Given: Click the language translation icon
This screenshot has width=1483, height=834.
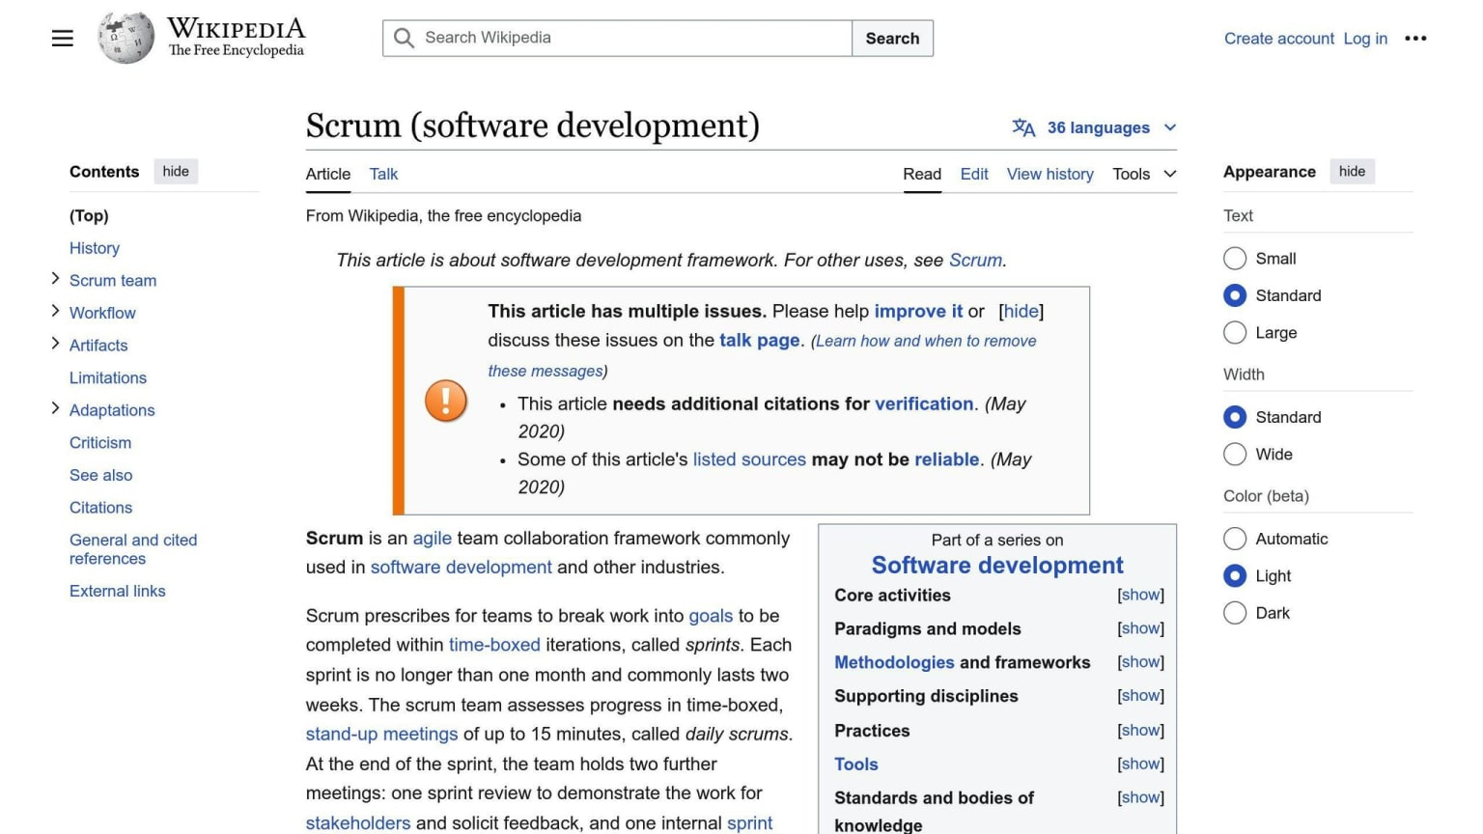Looking at the screenshot, I should coord(1023,127).
